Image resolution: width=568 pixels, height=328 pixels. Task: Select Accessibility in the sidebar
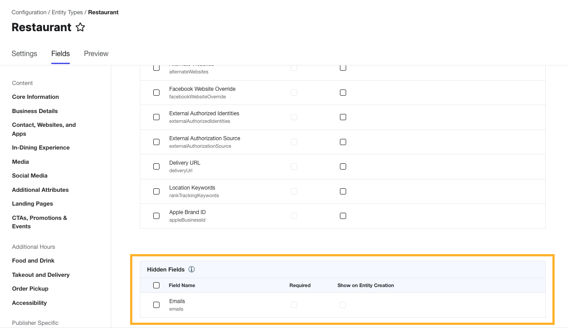pyautogui.click(x=29, y=303)
